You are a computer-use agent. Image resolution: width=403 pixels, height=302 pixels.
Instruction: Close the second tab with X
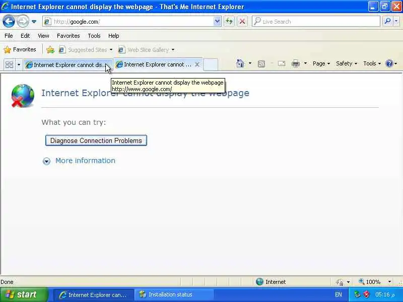click(197, 64)
